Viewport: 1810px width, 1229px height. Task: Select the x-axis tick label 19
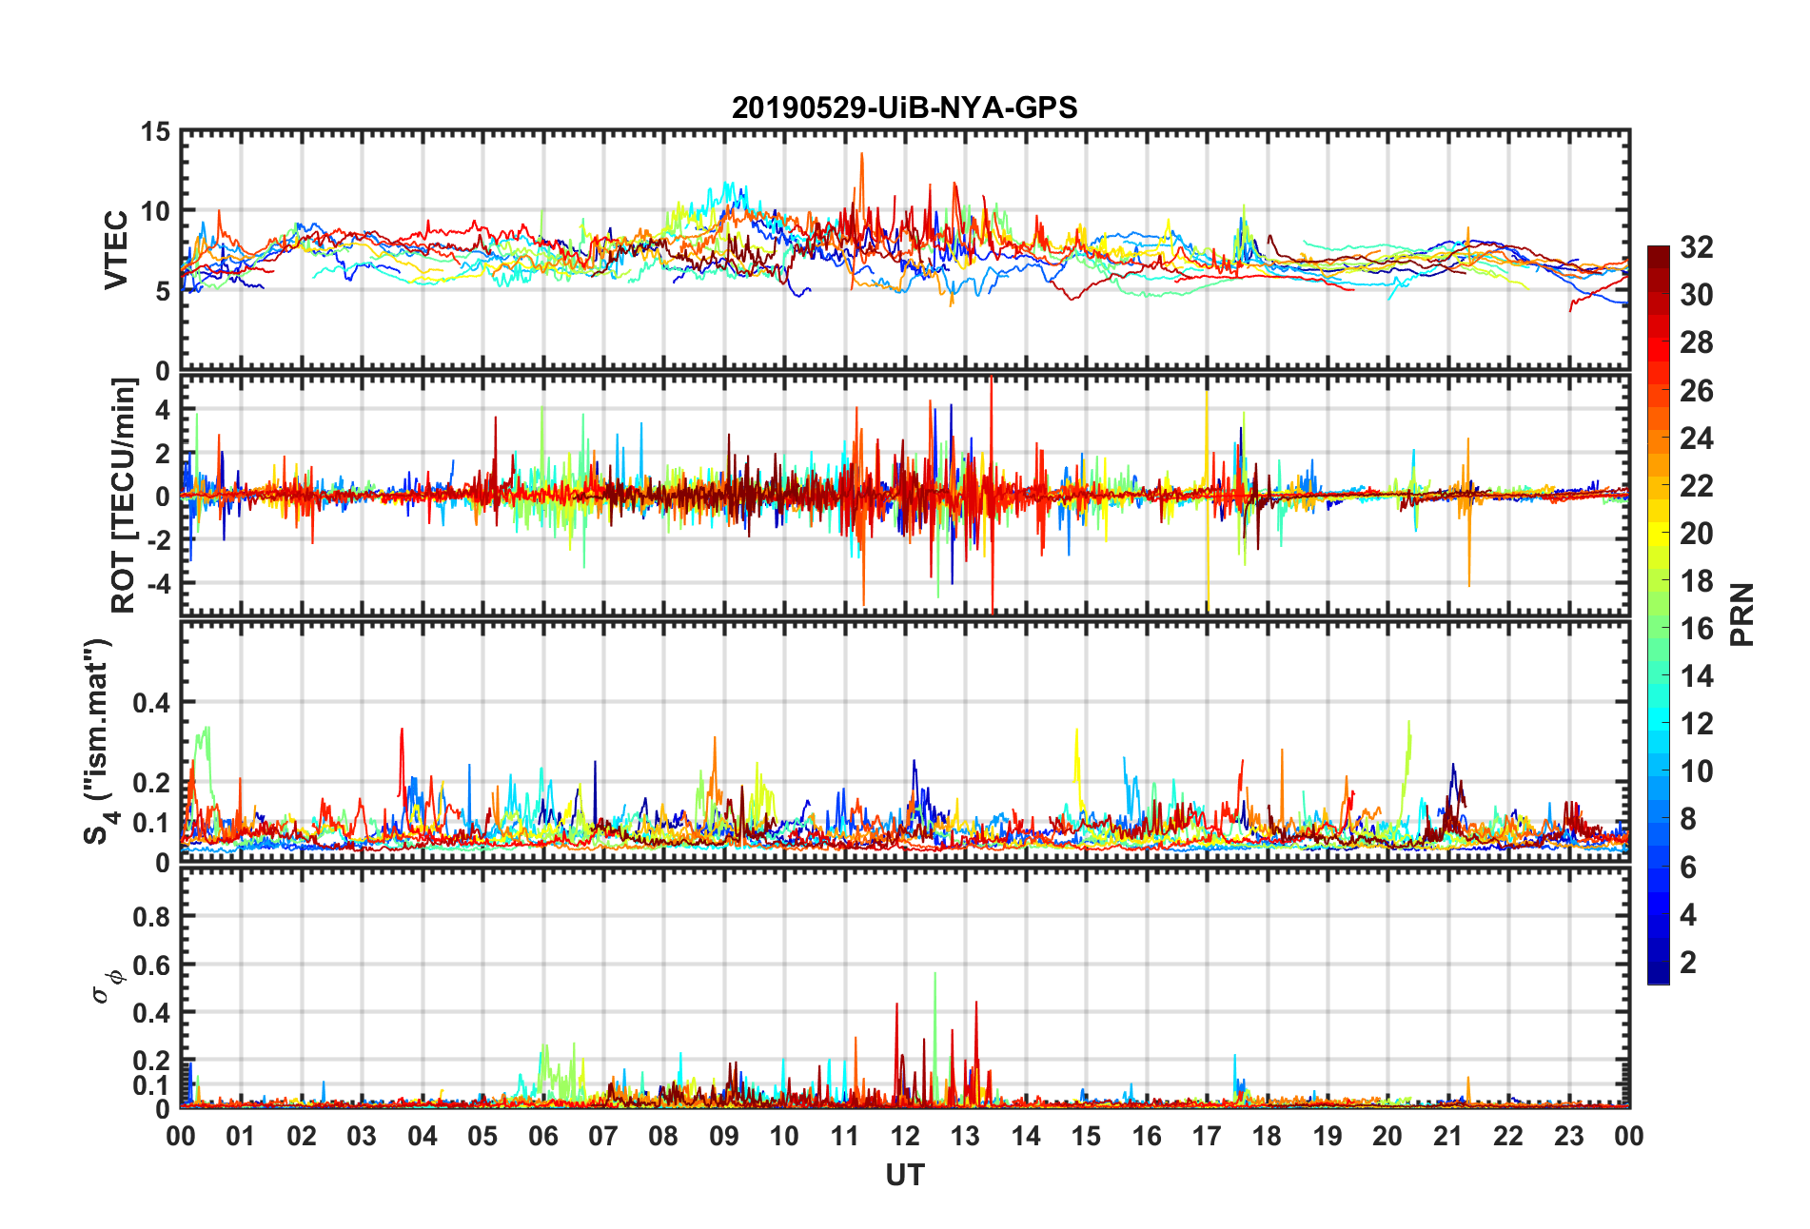point(1328,1136)
